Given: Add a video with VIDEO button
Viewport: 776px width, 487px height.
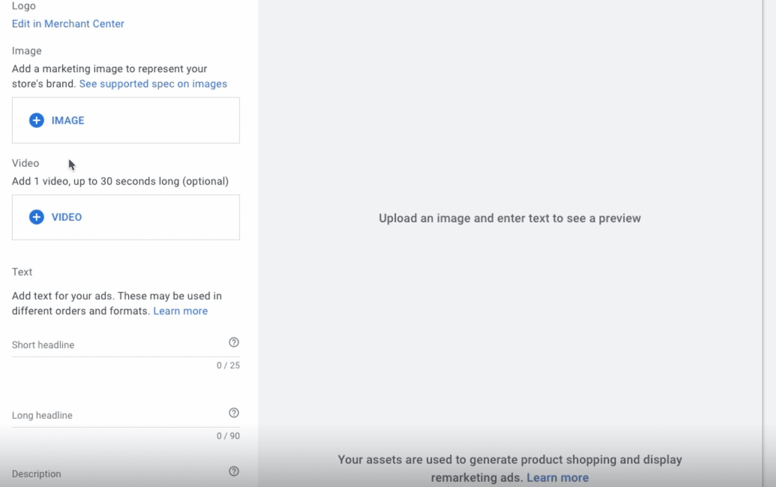Looking at the screenshot, I should click(x=126, y=217).
